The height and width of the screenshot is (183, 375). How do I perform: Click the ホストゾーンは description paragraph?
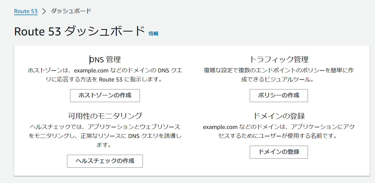coord(105,75)
